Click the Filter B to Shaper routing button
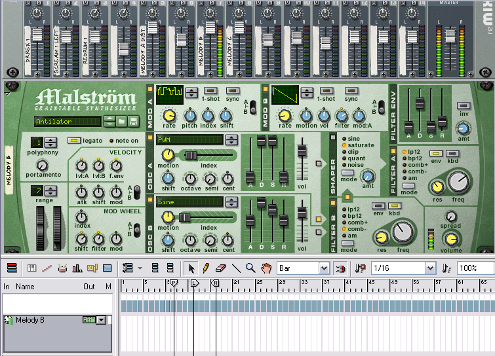 347,197
